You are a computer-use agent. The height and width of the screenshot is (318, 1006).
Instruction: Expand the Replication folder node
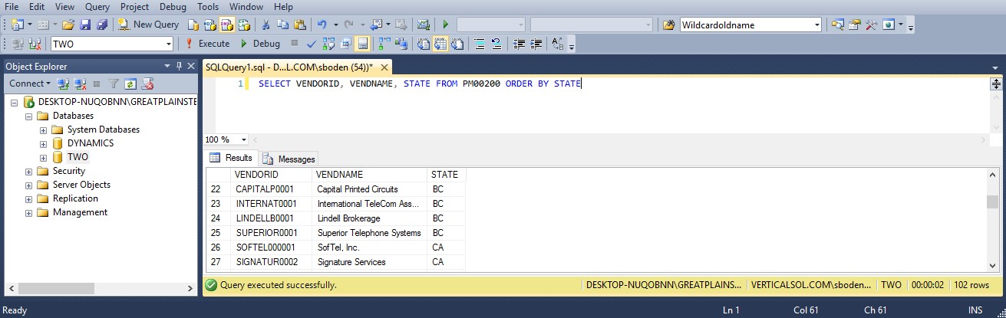pyautogui.click(x=28, y=198)
